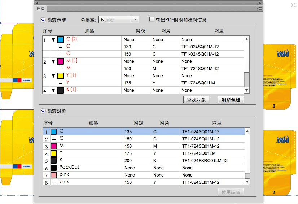
Task: Click pink swatch in lower list
Action: click(x=54, y=175)
